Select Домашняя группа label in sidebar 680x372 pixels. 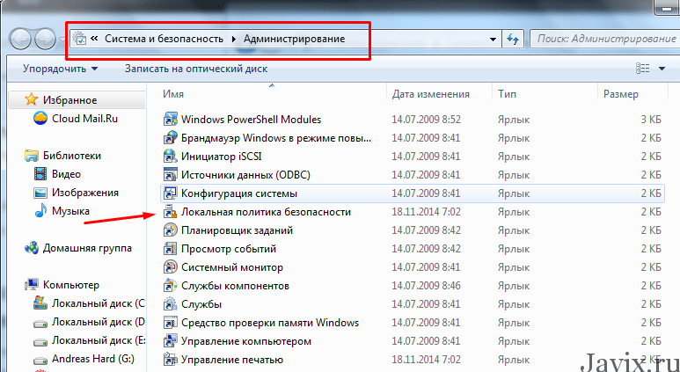pos(87,248)
